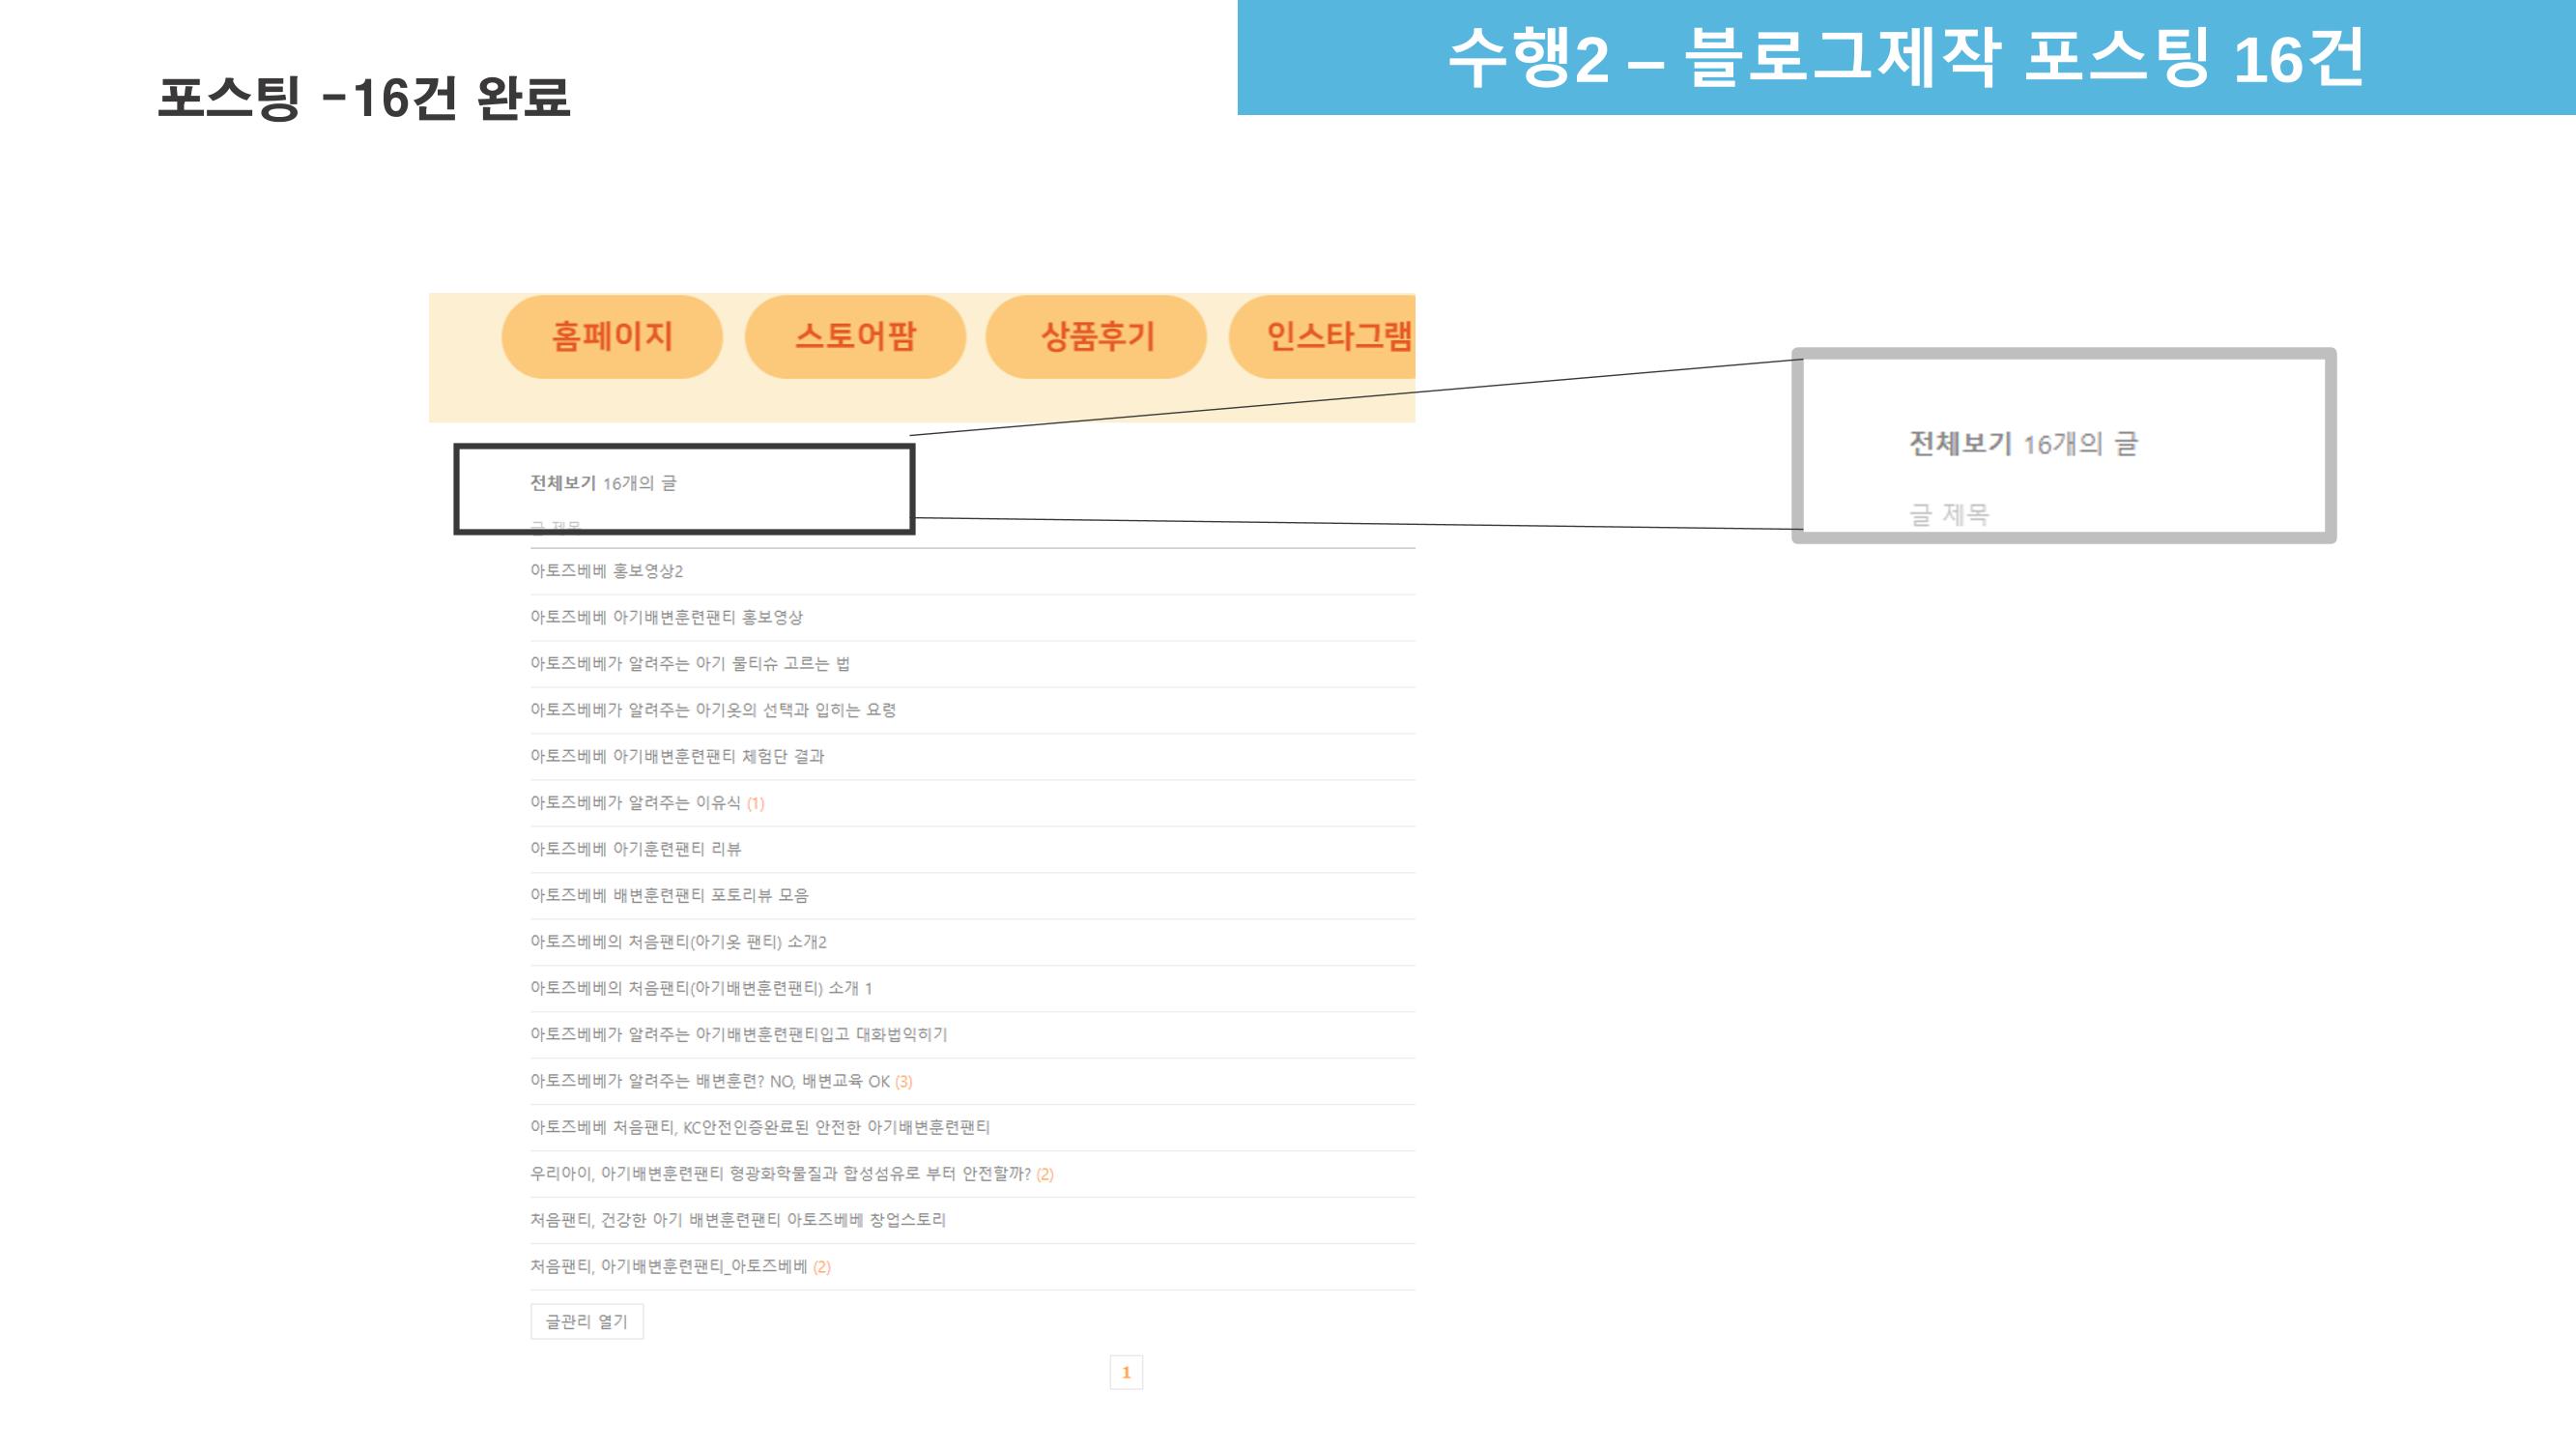Open the 홈페이지 menu button

[612, 336]
